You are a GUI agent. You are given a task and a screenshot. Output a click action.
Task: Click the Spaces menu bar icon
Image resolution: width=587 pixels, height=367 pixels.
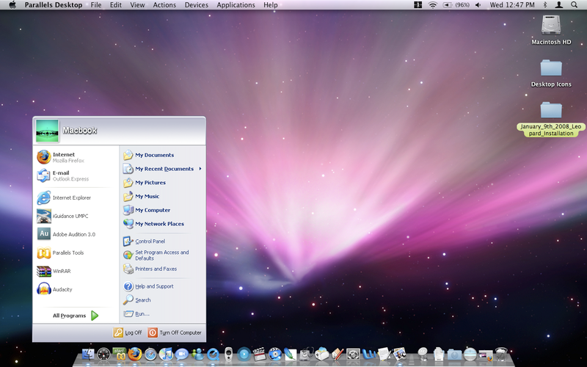[418, 5]
